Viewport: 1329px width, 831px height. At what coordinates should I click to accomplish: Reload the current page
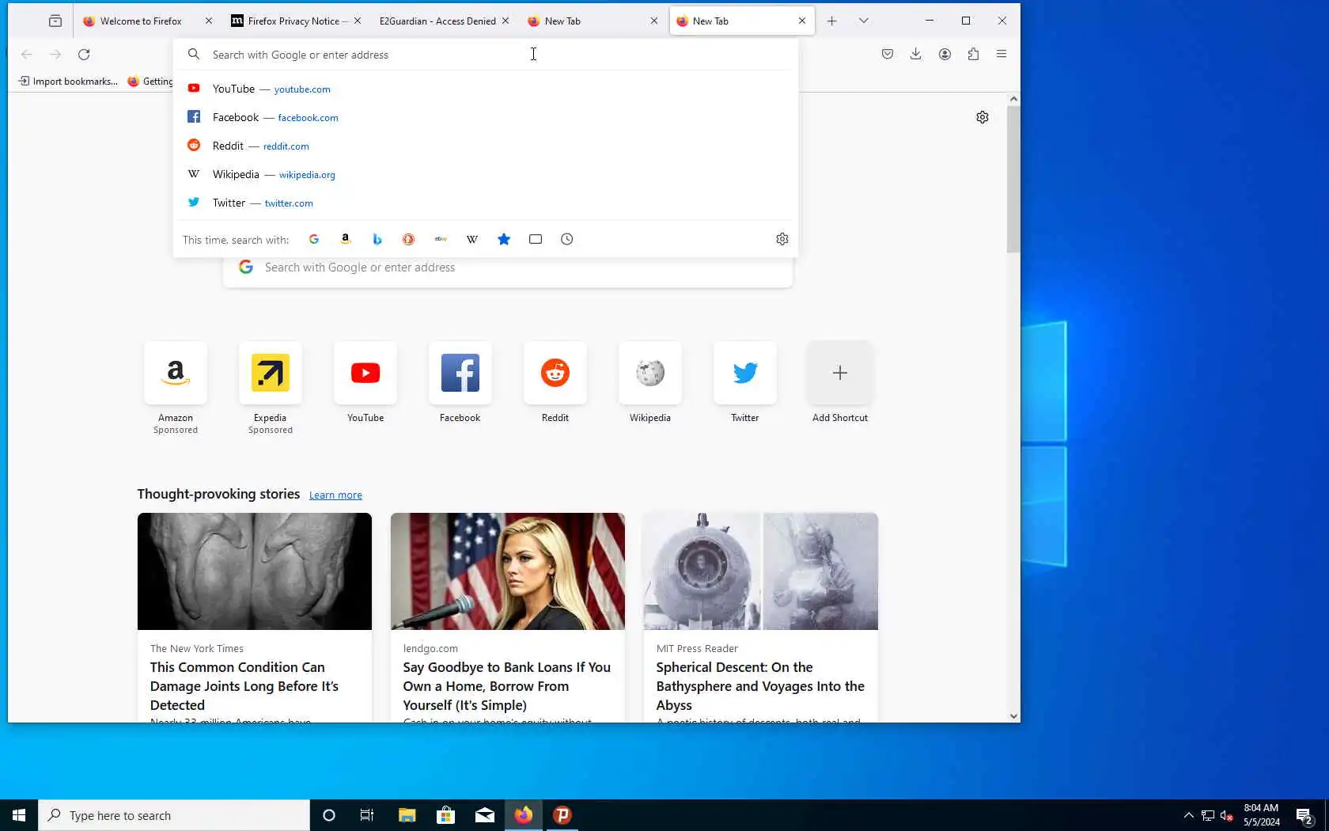84,55
